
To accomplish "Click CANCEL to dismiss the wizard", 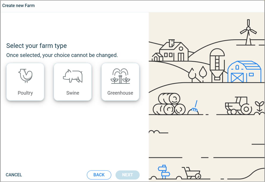I will [14, 175].
